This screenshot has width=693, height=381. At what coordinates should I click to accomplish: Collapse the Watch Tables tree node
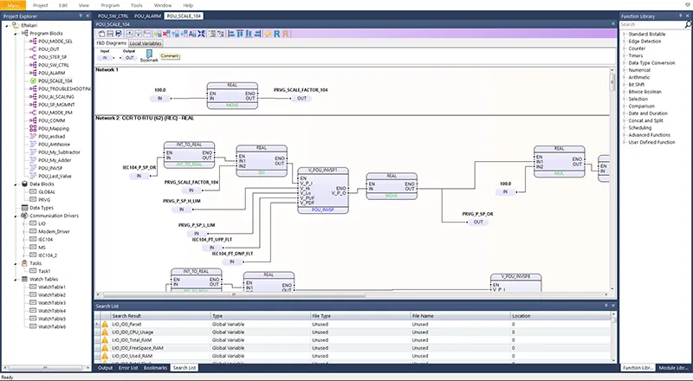(16, 279)
